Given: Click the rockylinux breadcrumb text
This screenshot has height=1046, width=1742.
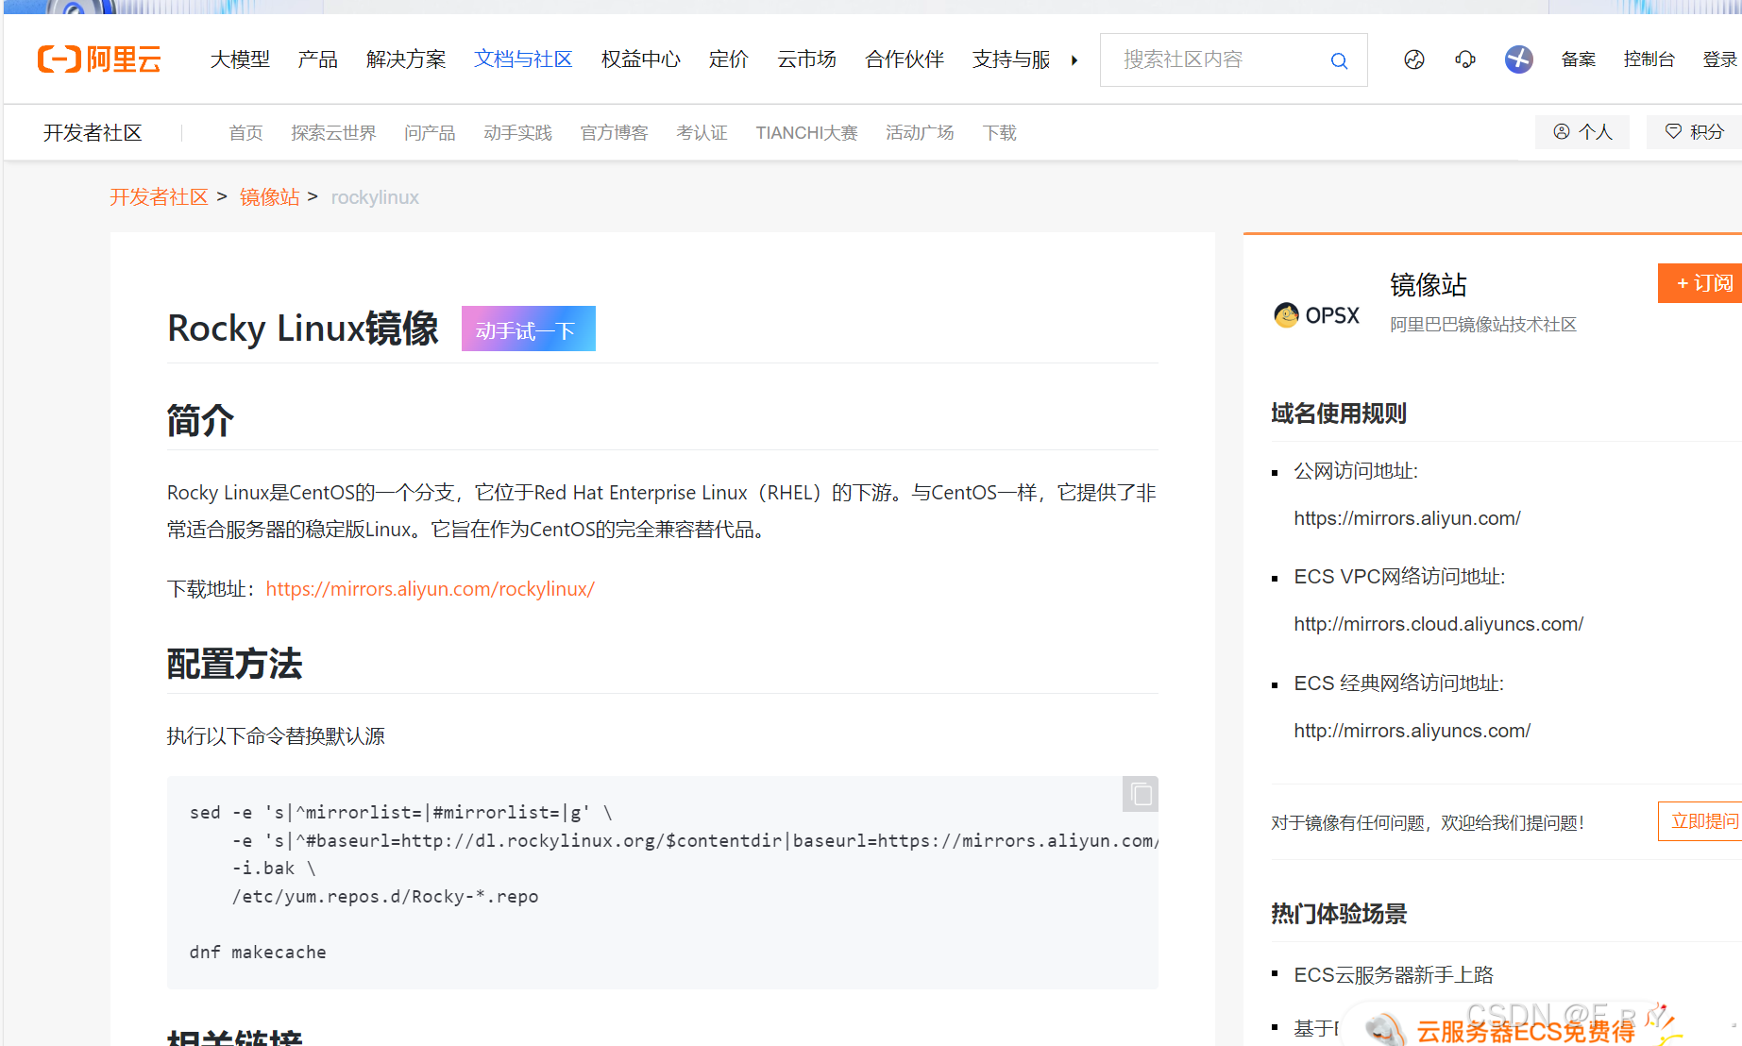Looking at the screenshot, I should [375, 197].
